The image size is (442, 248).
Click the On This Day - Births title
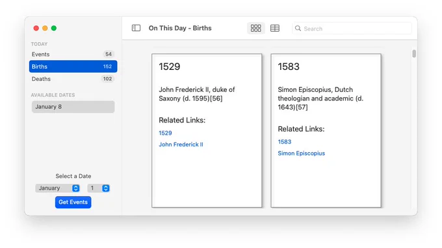click(x=180, y=28)
